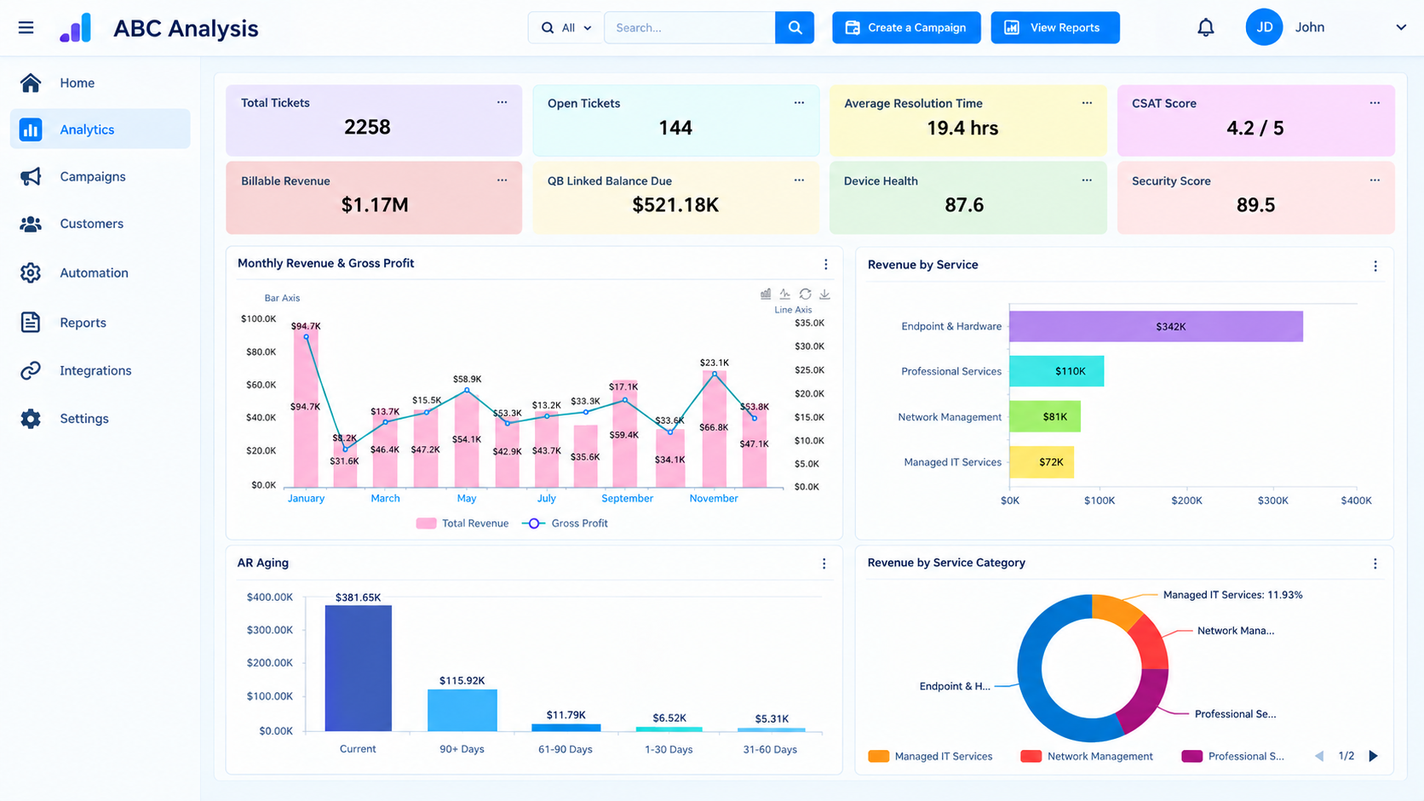Open the notifications bell
The height and width of the screenshot is (801, 1424).
1205,27
